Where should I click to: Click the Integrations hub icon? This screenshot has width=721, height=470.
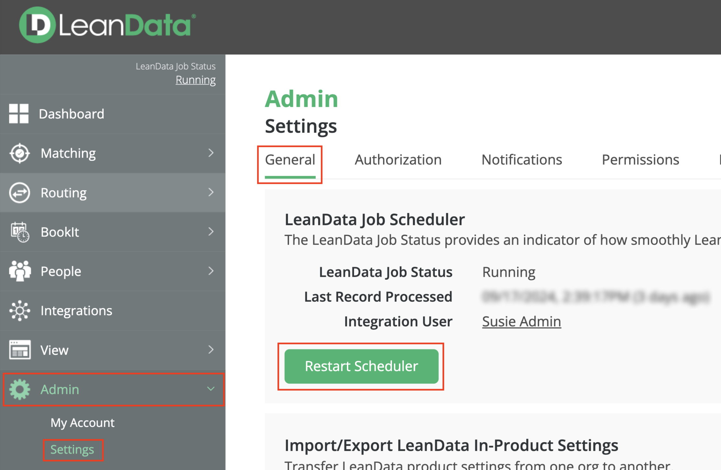pyautogui.click(x=20, y=310)
